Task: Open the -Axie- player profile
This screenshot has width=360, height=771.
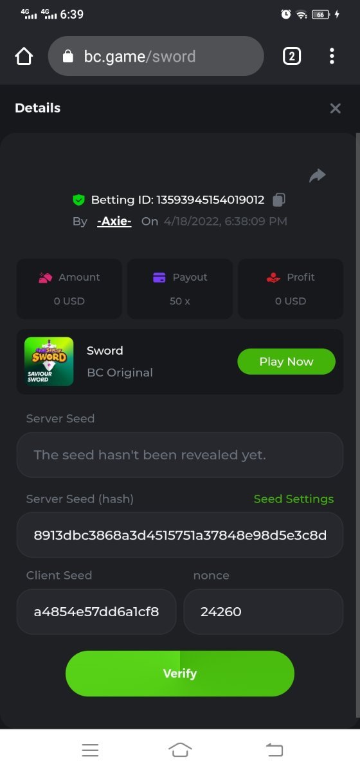Action: tap(114, 221)
